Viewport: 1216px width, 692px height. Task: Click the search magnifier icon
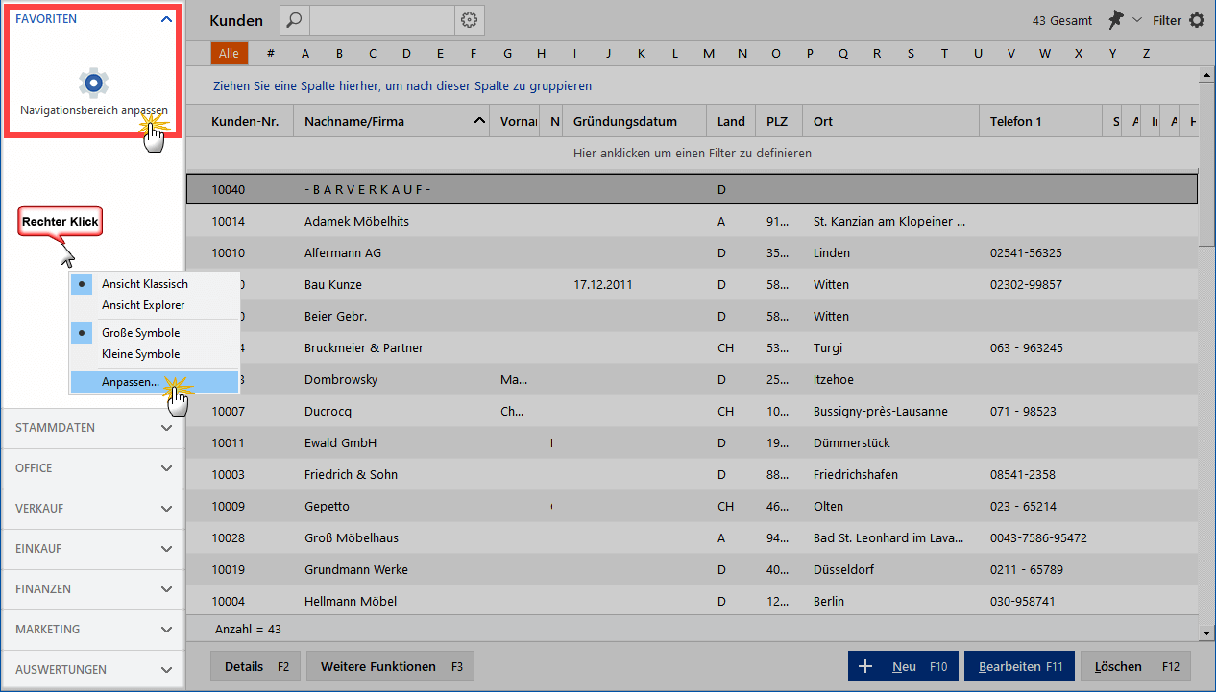(x=295, y=20)
